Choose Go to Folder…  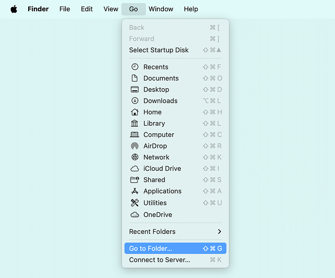pyautogui.click(x=175, y=248)
